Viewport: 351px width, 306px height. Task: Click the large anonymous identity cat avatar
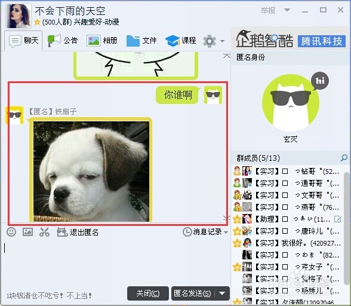291,103
